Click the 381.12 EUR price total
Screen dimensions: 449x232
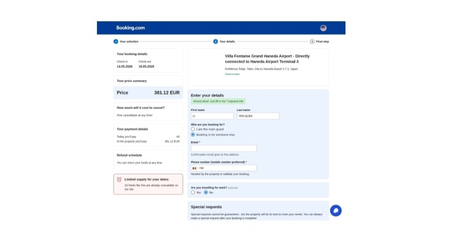(x=167, y=93)
